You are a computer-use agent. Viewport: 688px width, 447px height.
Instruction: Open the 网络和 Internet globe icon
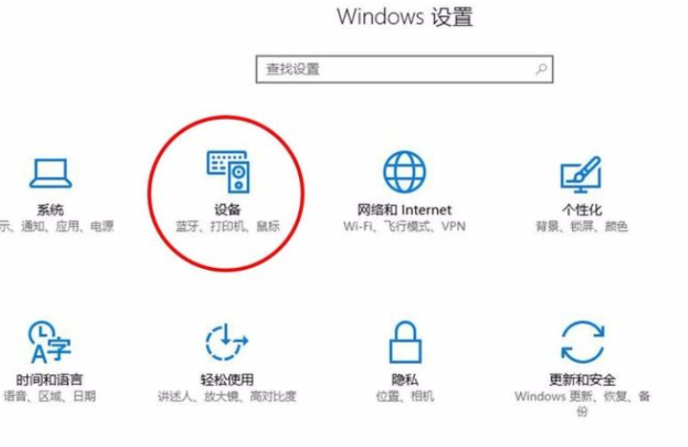404,171
